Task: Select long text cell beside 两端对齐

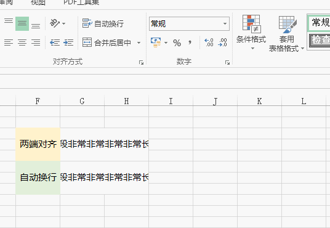Action: [x=105, y=144]
